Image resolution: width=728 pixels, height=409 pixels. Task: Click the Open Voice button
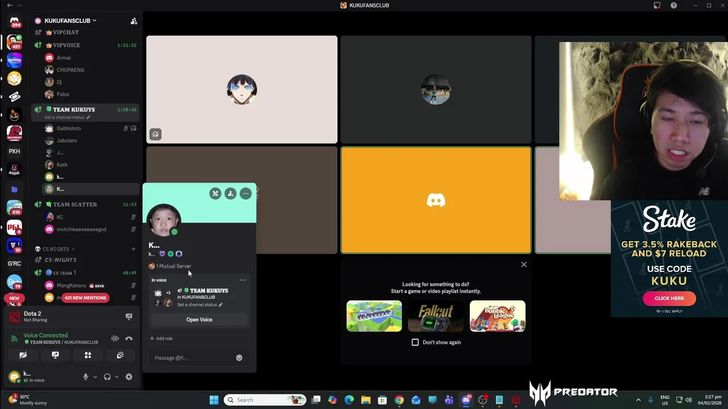(199, 319)
